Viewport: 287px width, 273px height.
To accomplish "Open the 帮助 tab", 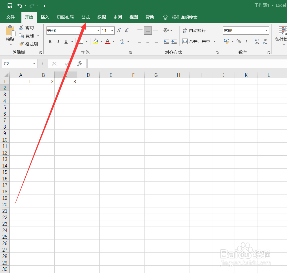I will click(x=150, y=17).
